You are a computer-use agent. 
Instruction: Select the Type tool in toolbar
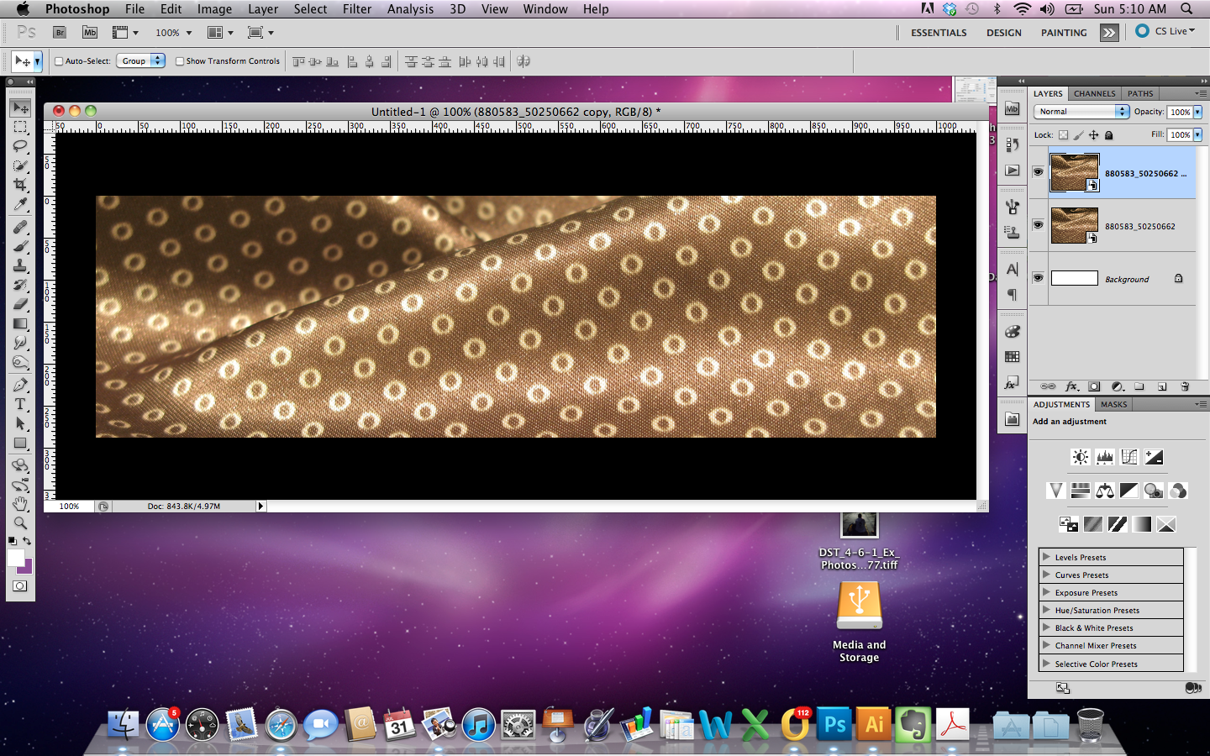(20, 404)
